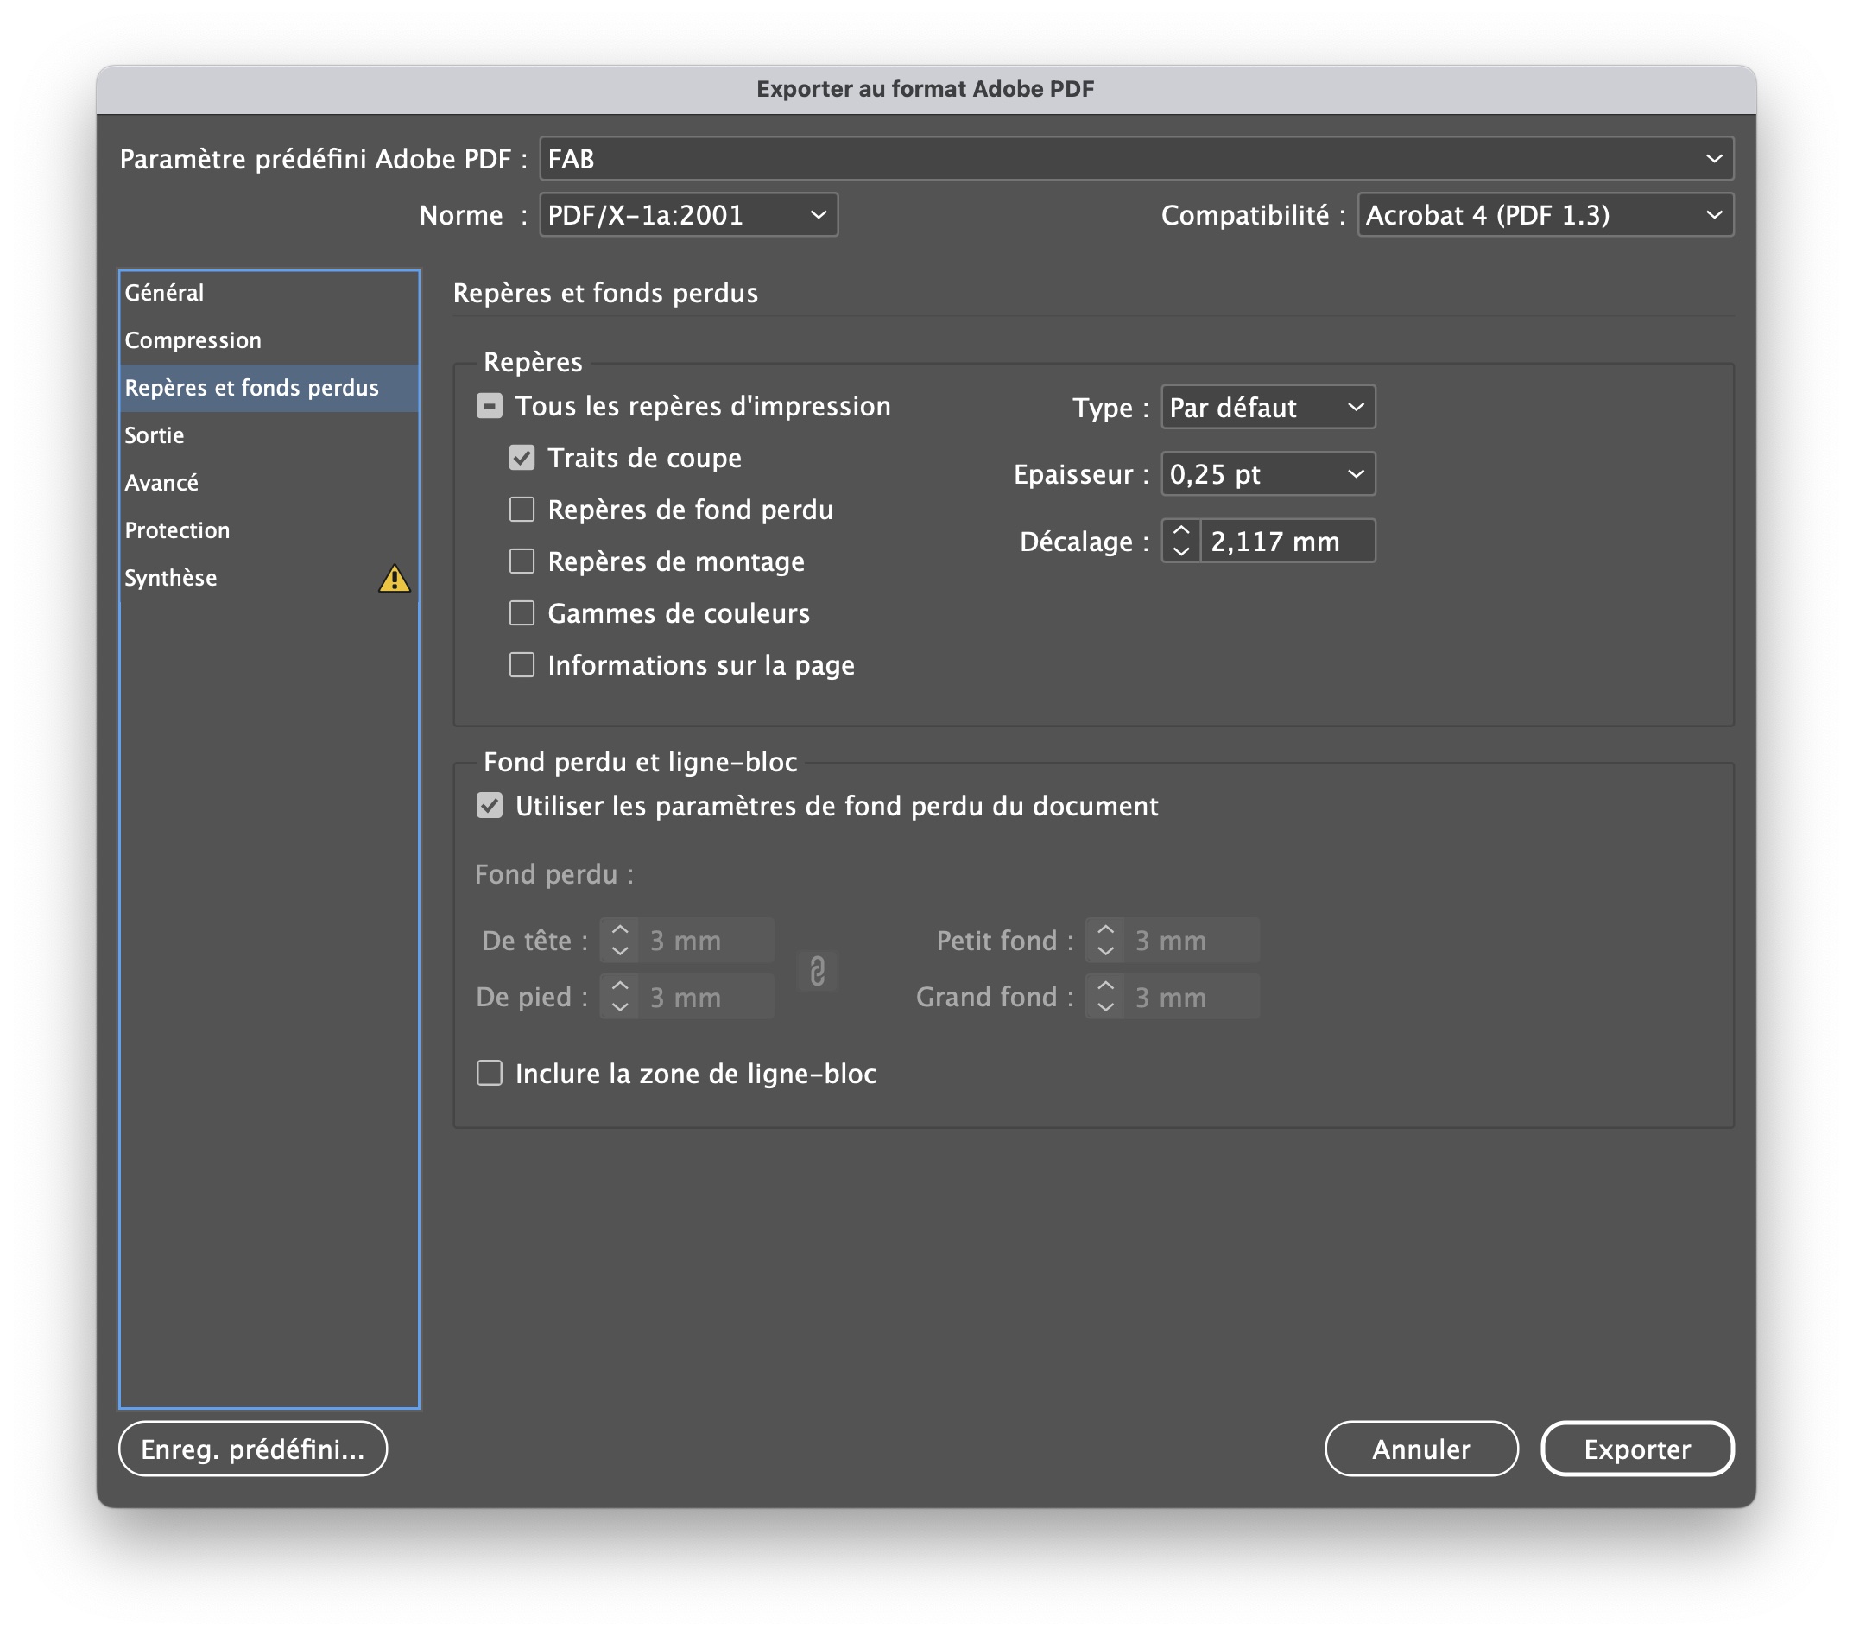Click the Décalage stepper arrows
The image size is (1853, 1636).
pos(1181,542)
